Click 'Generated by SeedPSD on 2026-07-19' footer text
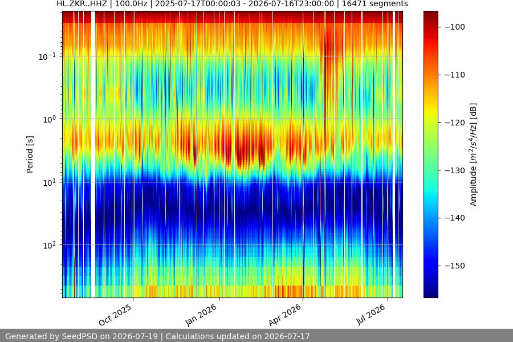The width and height of the screenshot is (513, 342). click(82, 336)
